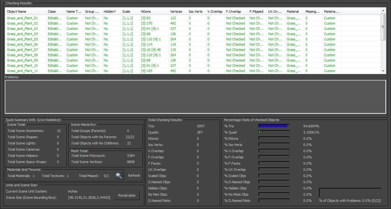
Task: Sort by the Vertices column header
Action: coord(178,11)
